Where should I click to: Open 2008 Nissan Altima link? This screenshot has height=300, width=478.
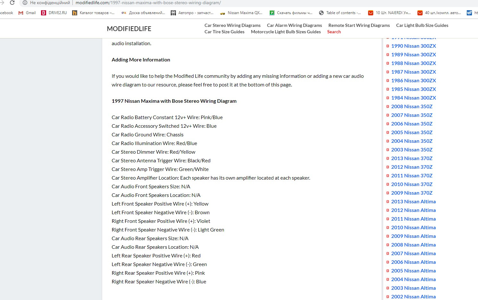[x=413, y=245]
